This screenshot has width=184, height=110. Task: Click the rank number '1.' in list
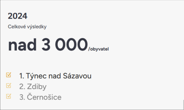[22, 76]
